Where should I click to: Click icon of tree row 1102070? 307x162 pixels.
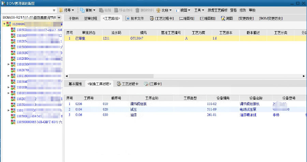(13, 70)
